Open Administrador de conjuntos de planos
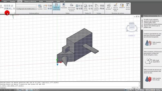The image size is (162, 91). pyautogui.click(x=72, y=7)
